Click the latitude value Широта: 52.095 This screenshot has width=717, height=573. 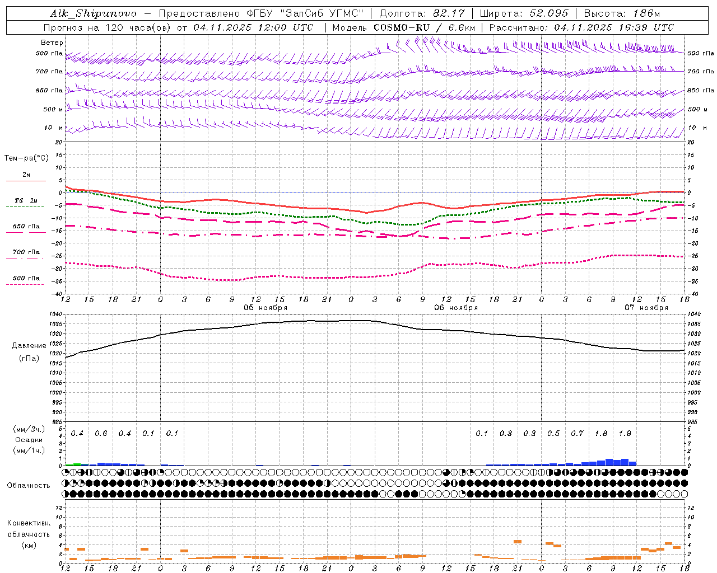(524, 13)
